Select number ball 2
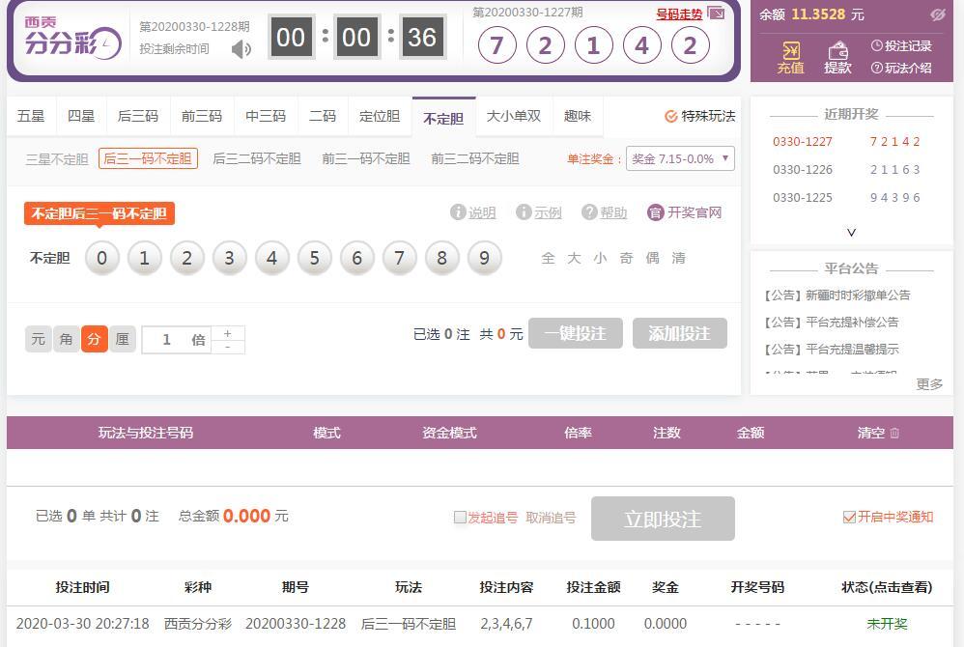 [186, 258]
